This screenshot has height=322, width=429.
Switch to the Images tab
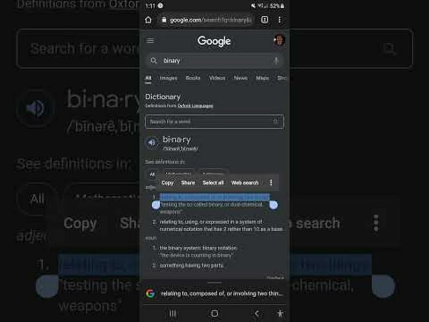(168, 78)
